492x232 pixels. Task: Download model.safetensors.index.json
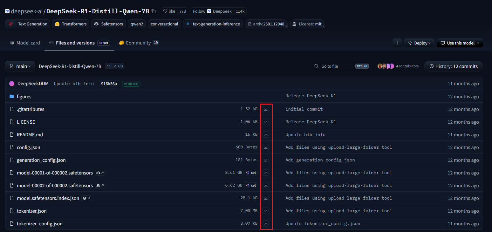pyautogui.click(x=266, y=198)
